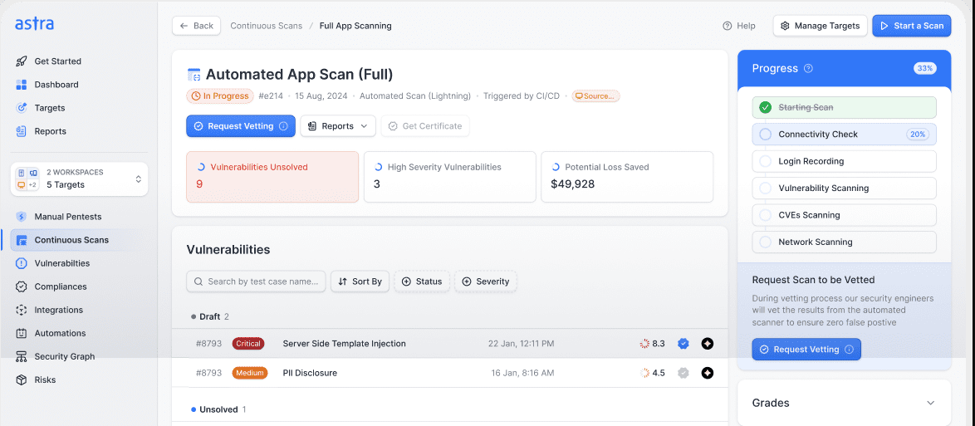Select Potential Loss Saved card

tap(627, 177)
